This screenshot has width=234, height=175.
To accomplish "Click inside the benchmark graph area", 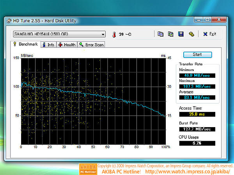I will pos(94,101).
